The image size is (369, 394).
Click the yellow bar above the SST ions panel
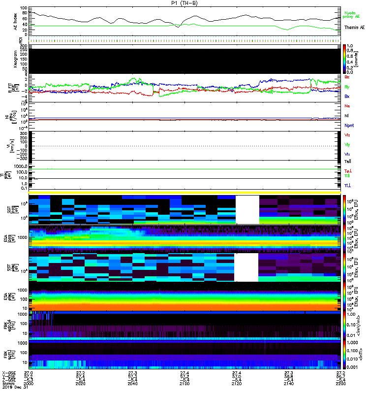coord(185,193)
